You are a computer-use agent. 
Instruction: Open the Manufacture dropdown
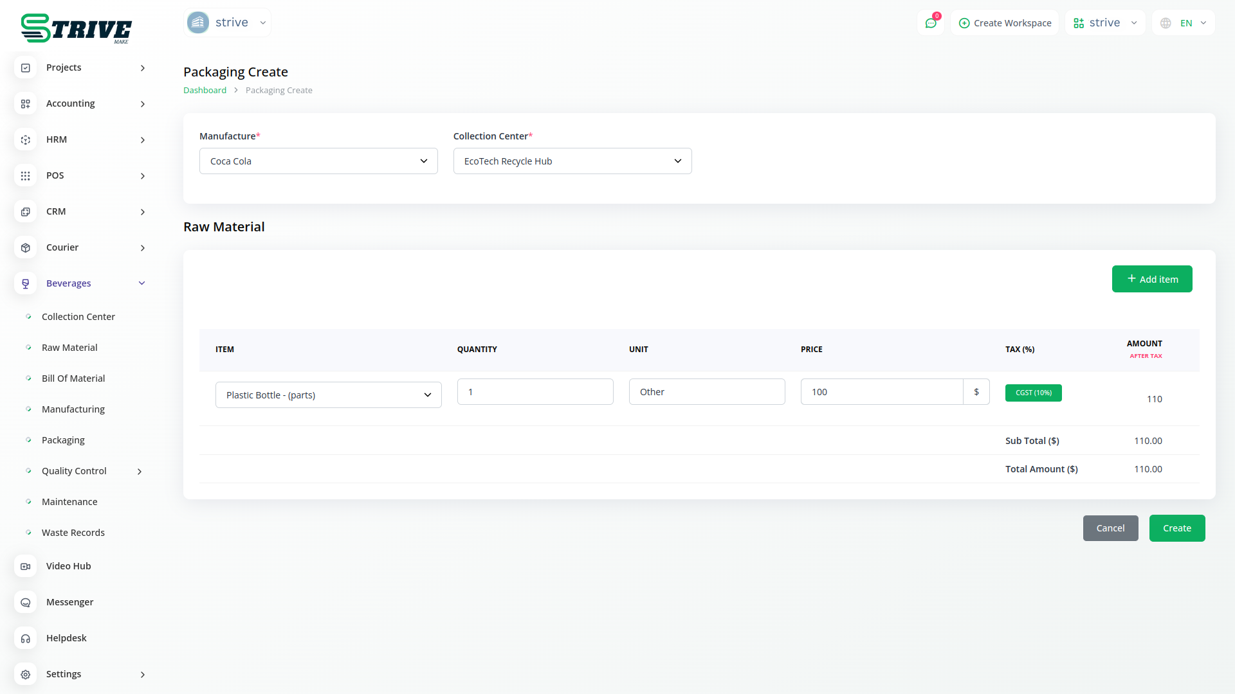point(318,161)
